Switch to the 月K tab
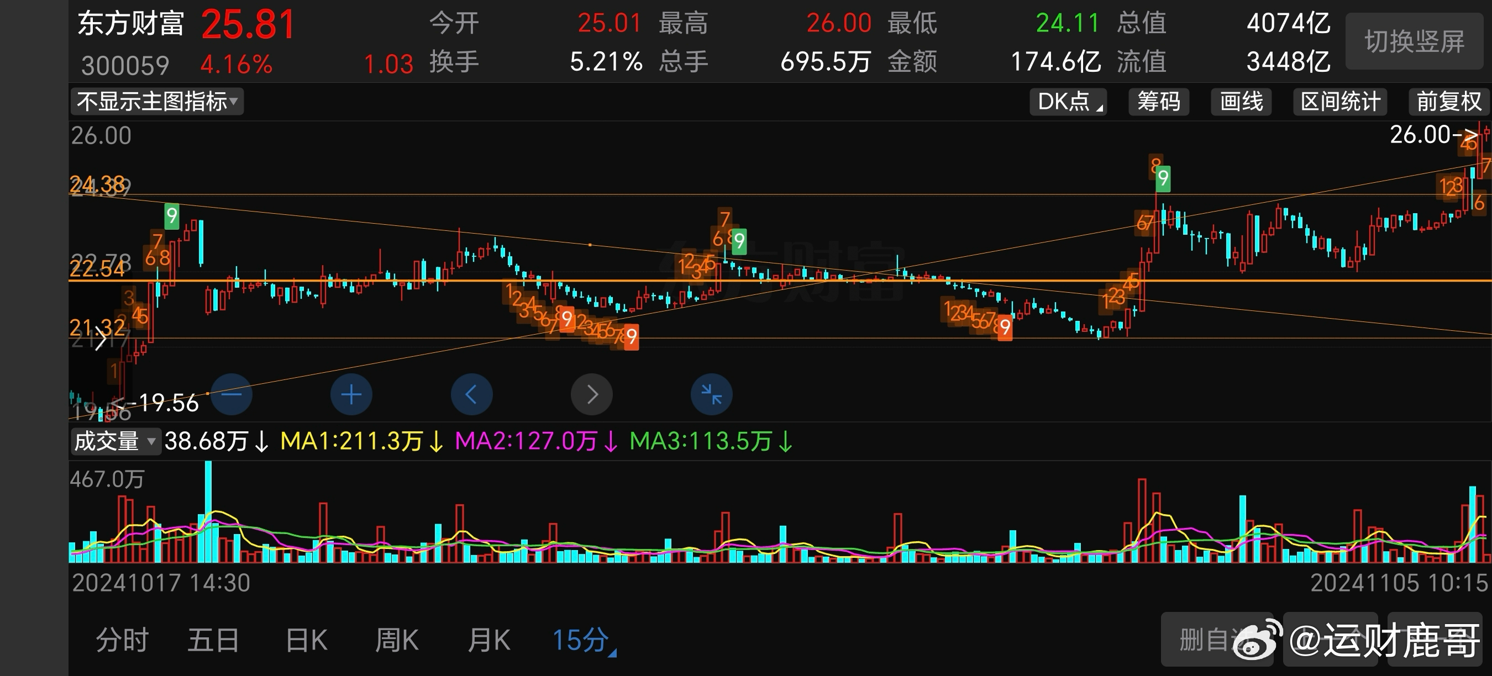 click(x=489, y=640)
